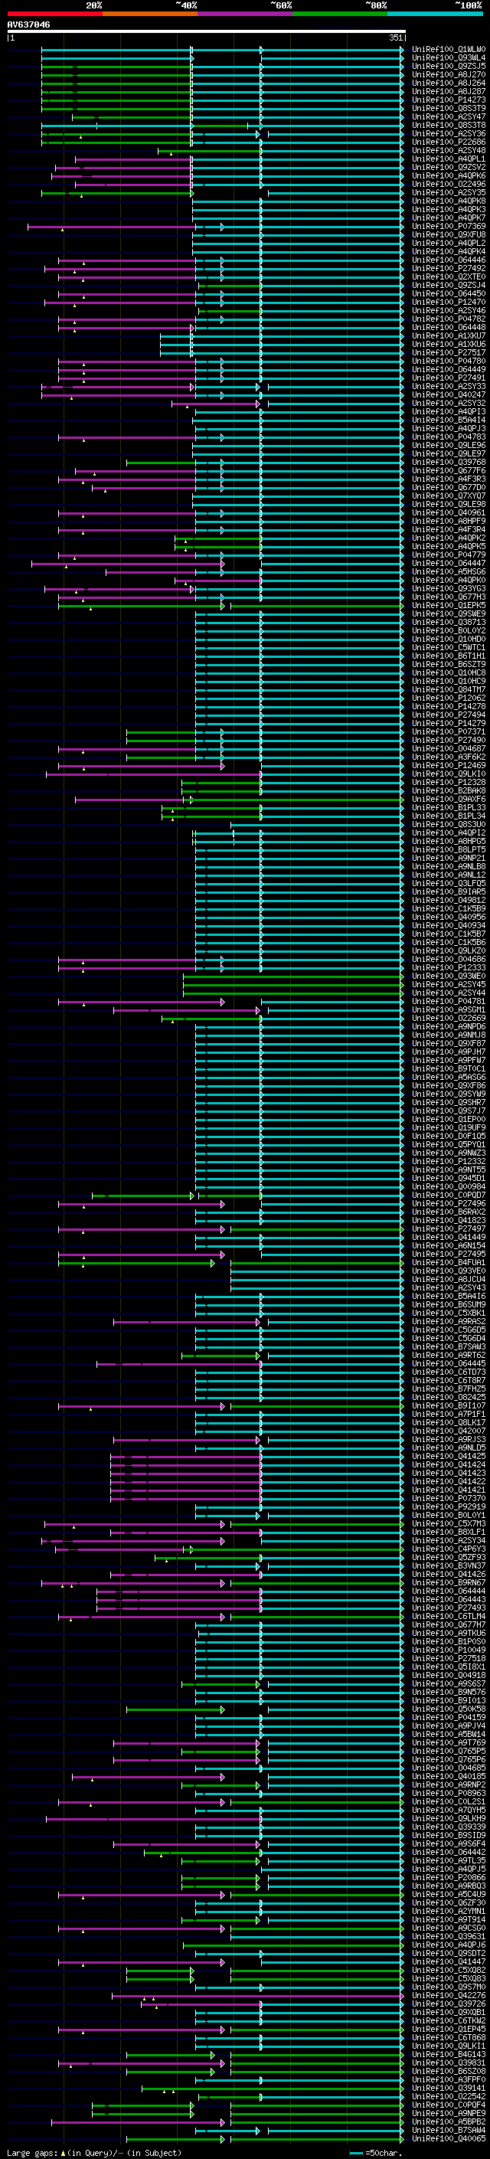Click the 'Large gaps' legend text
The height and width of the screenshot is (2159, 490).
click(32, 2152)
